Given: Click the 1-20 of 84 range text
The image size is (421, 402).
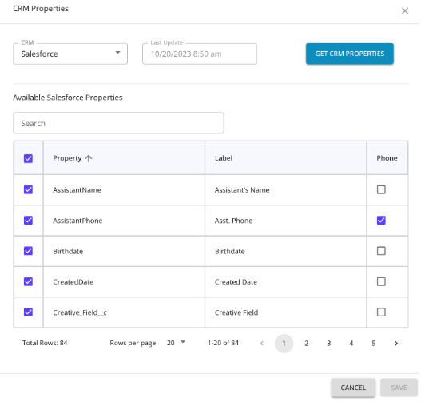Looking at the screenshot, I should coord(223,343).
